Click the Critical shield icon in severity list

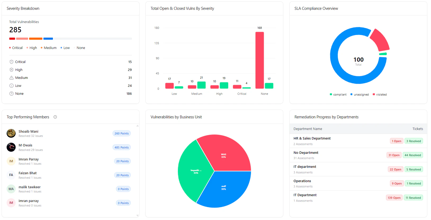click(11, 62)
